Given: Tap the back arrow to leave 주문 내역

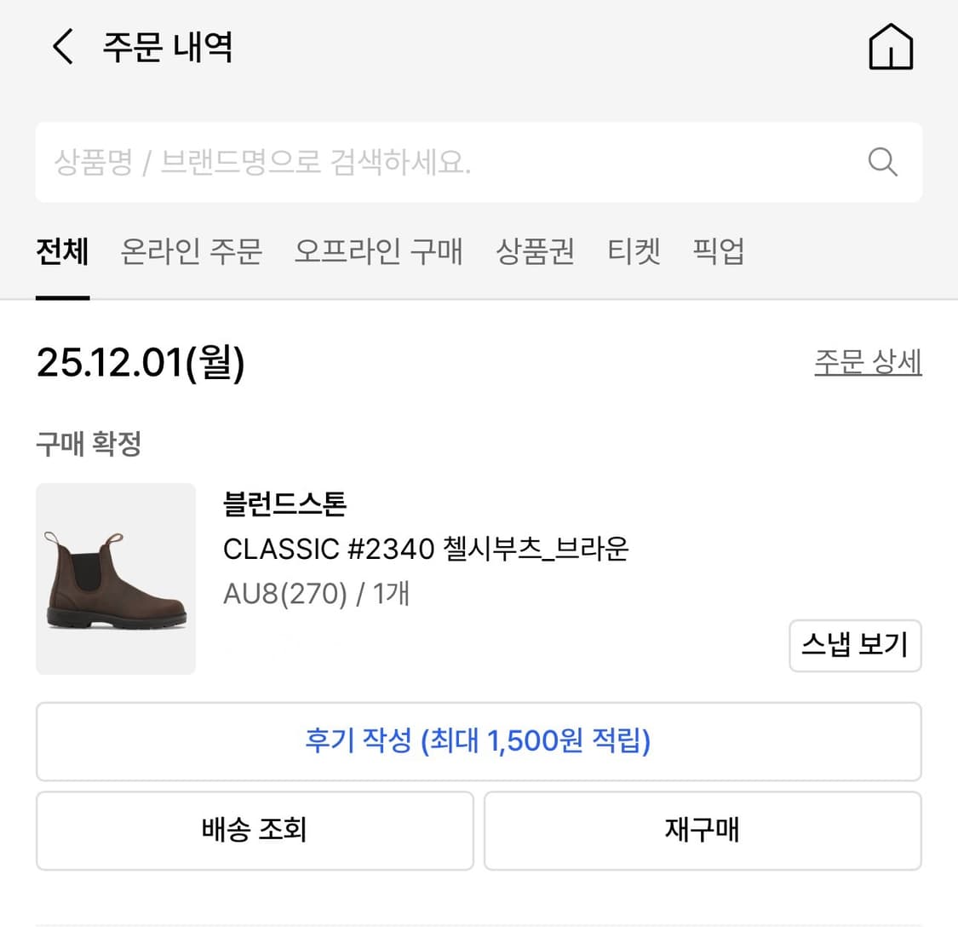Looking at the screenshot, I should [61, 48].
